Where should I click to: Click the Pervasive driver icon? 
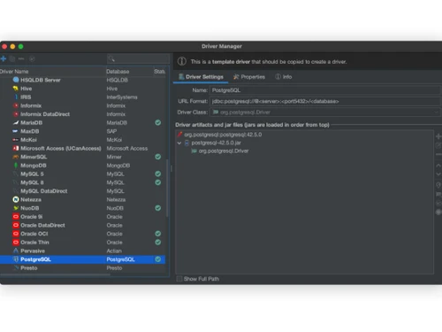(x=16, y=251)
